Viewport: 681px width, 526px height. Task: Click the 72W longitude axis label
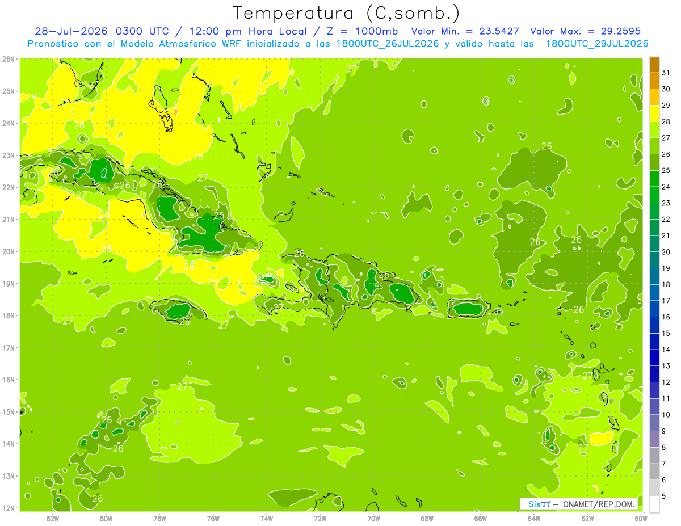click(x=320, y=518)
